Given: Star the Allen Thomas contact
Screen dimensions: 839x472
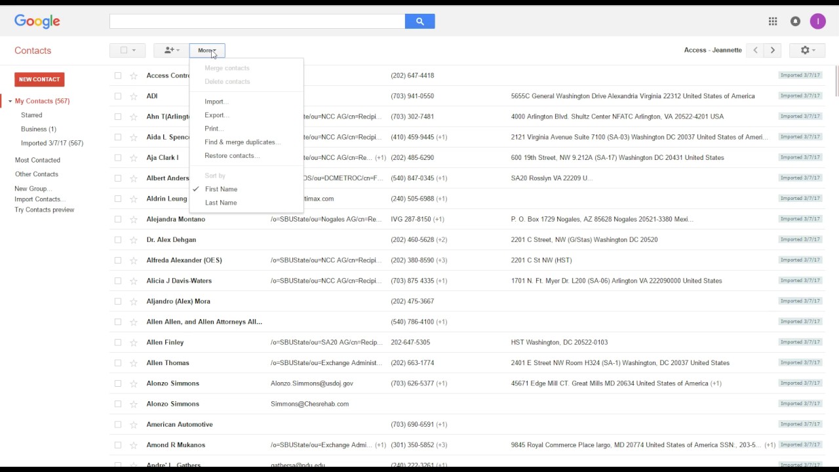Looking at the screenshot, I should 134,363.
